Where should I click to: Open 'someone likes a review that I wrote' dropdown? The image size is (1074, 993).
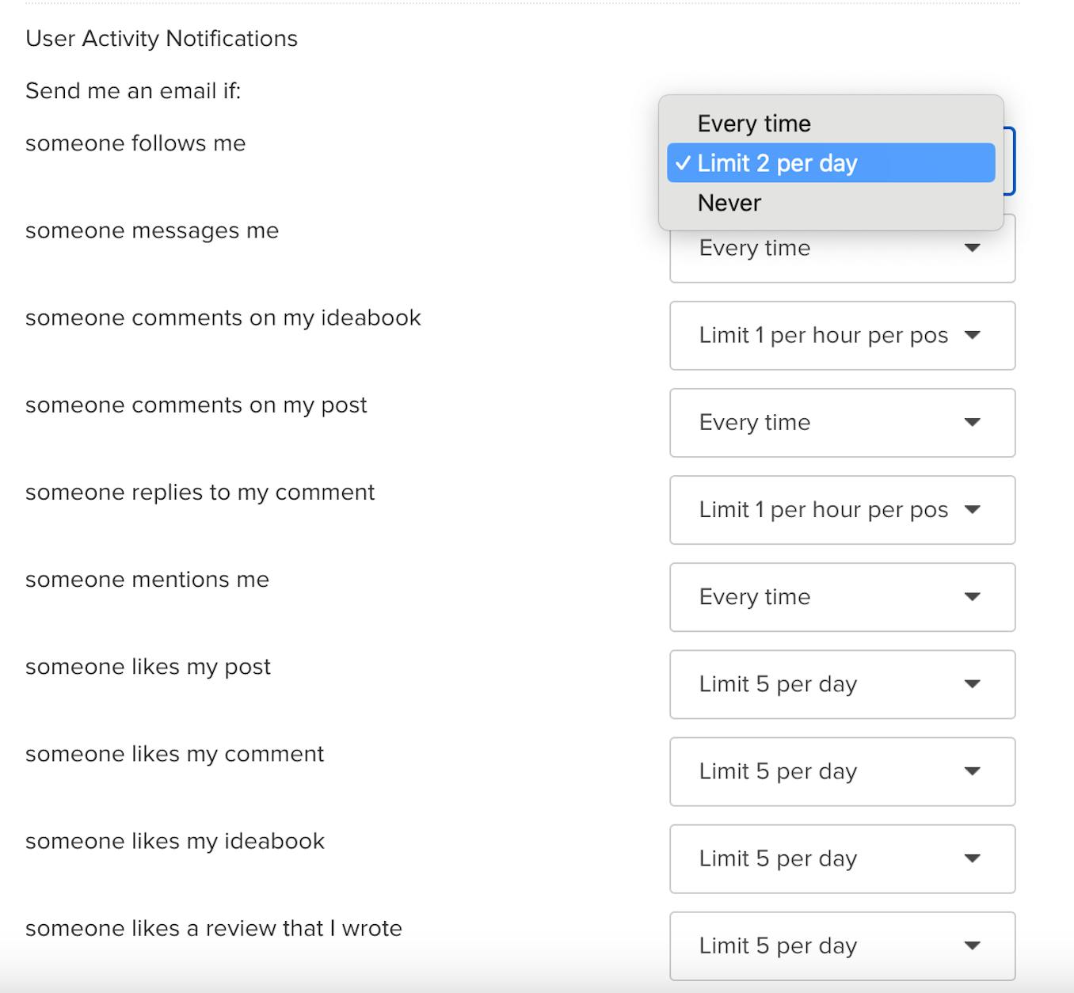(842, 945)
